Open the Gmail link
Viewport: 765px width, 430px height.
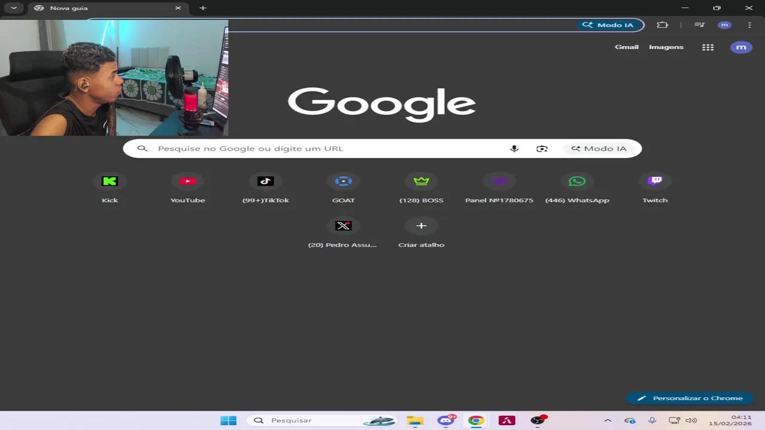[626, 47]
